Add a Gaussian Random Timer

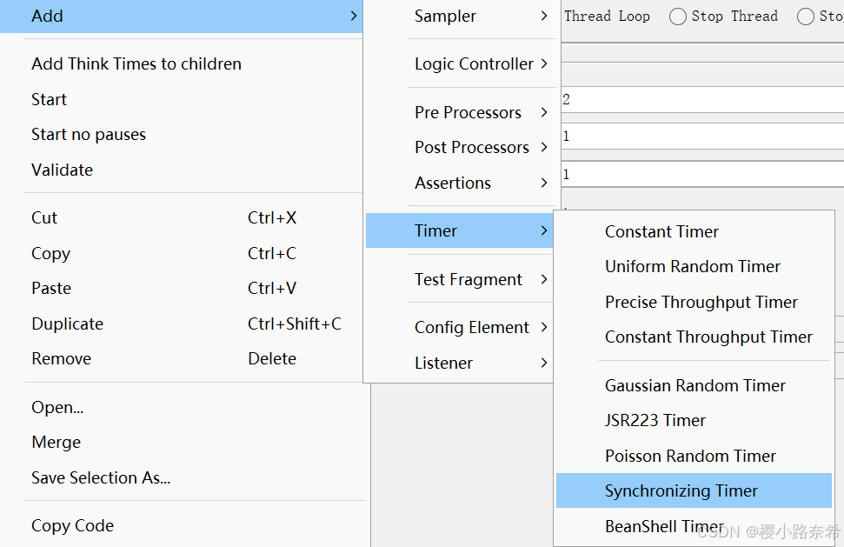[x=694, y=386]
